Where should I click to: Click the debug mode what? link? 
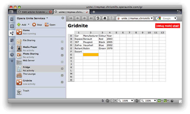coord(175,26)
